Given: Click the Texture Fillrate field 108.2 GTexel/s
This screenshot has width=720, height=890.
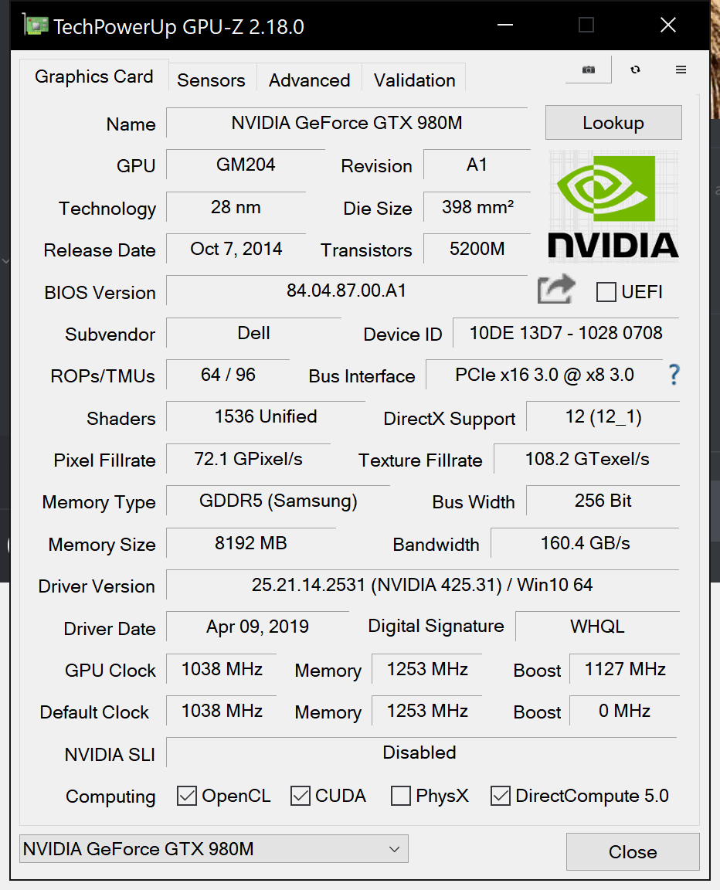Looking at the screenshot, I should click(x=586, y=459).
